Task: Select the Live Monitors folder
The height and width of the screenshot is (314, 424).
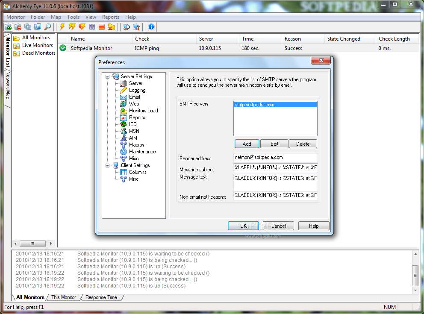Action: (x=38, y=45)
